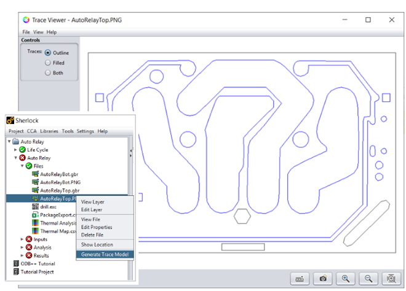
Task: Click the split-pane collapse arrows in Sherlock
Action: pyautogui.click(x=131, y=153)
